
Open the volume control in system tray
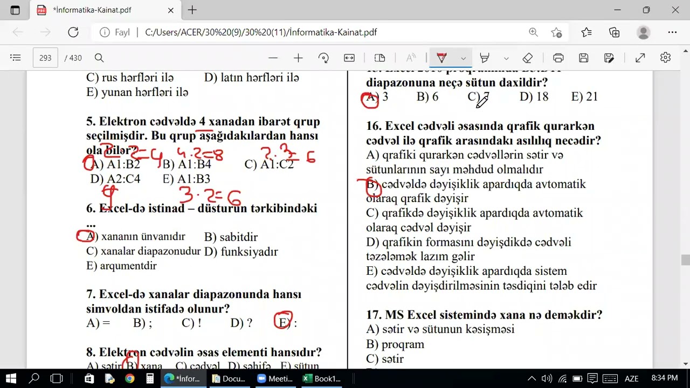(x=547, y=378)
